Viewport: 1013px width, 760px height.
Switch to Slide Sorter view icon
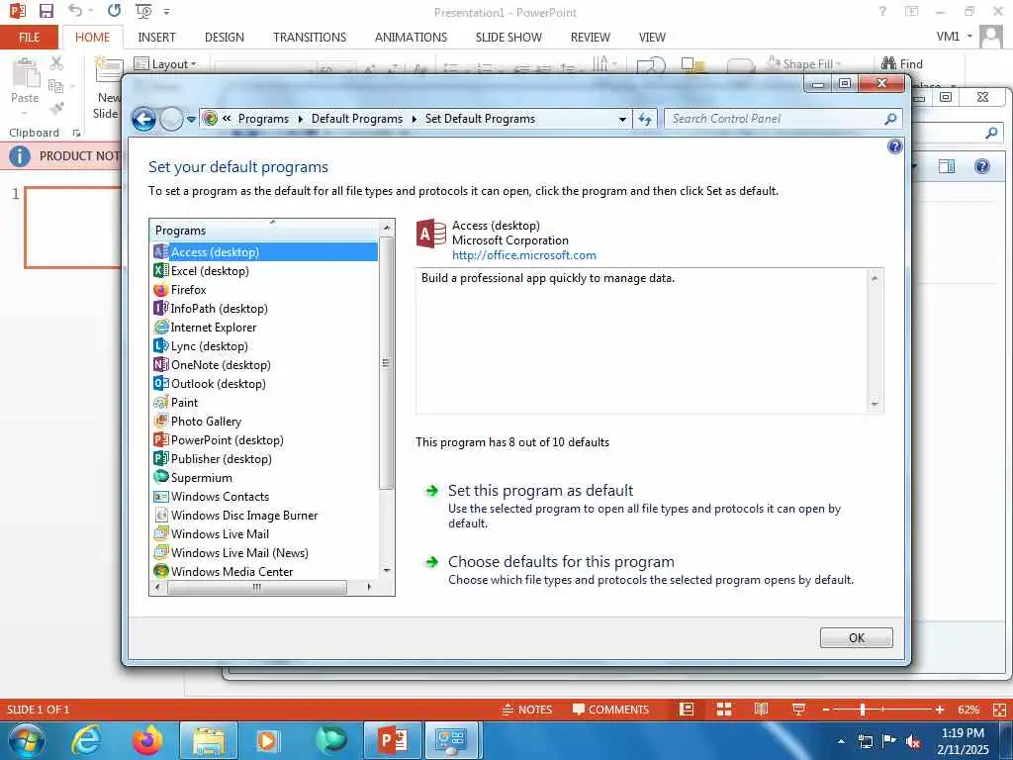[x=724, y=710]
